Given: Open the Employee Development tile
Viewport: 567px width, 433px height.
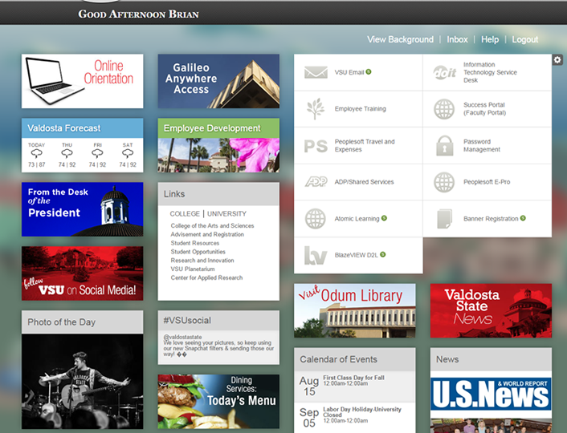Looking at the screenshot, I should click(x=218, y=145).
